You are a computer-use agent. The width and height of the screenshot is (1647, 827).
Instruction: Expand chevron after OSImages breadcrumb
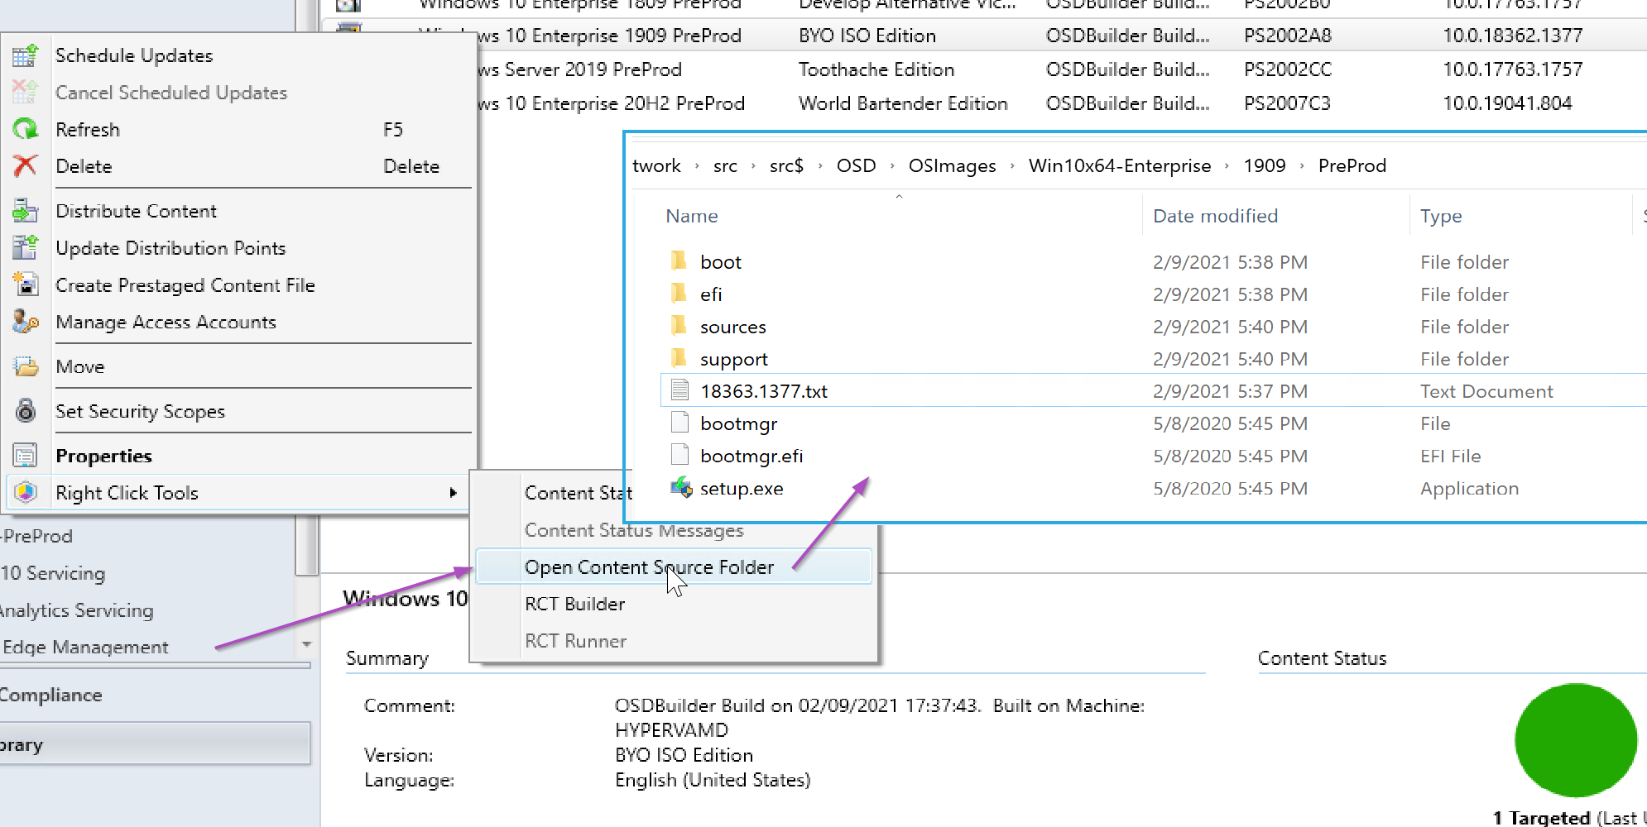tap(1012, 166)
